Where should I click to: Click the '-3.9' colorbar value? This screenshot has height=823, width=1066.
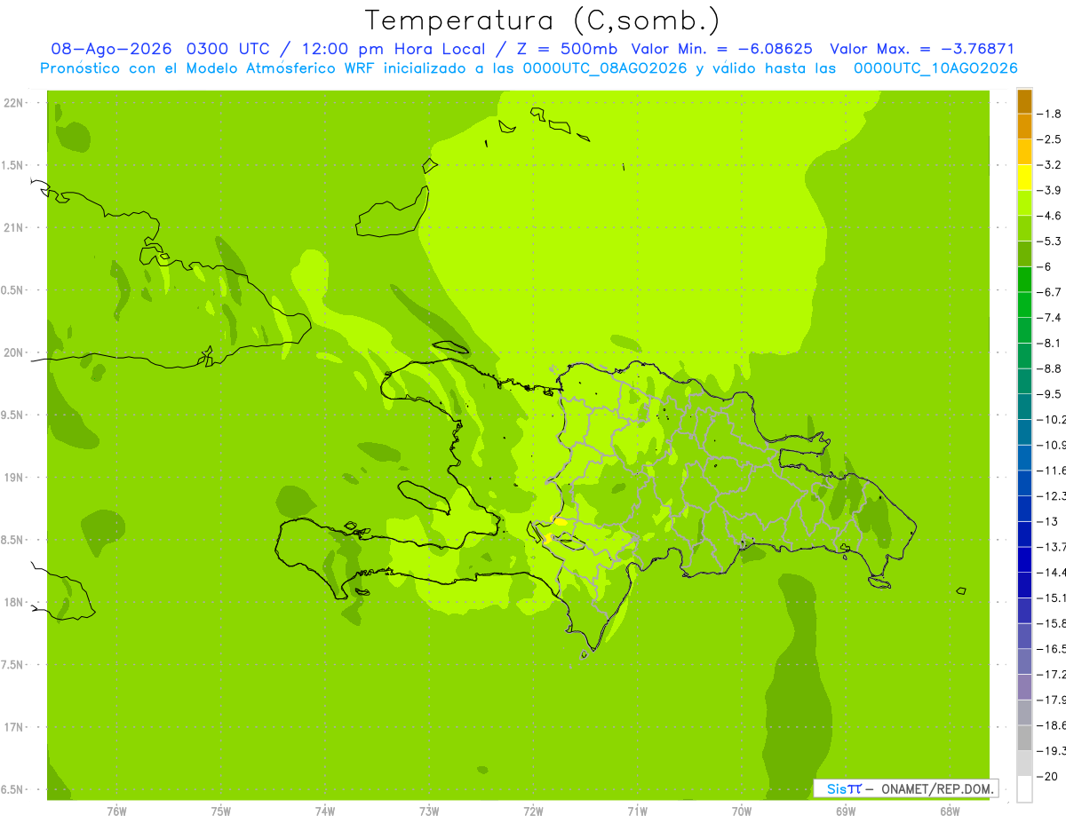(x=1049, y=190)
